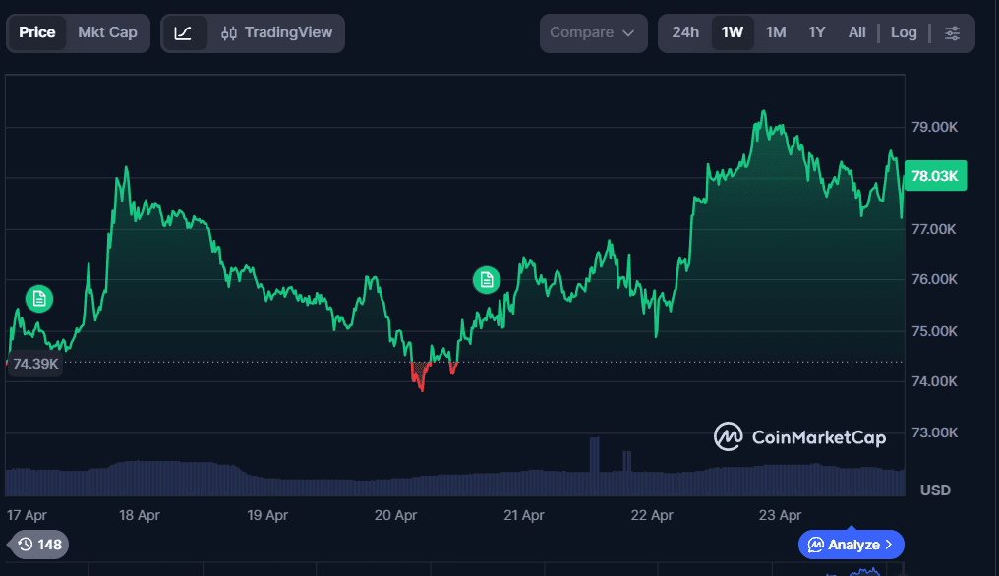Switch chart to Mkt Cap mode
Viewport: 999px width, 576px height.
tap(107, 33)
